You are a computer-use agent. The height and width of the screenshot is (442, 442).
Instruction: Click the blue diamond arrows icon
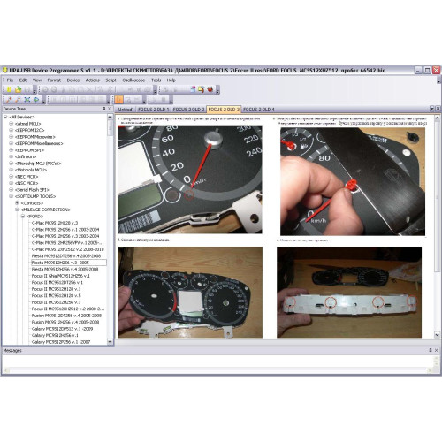36,100
